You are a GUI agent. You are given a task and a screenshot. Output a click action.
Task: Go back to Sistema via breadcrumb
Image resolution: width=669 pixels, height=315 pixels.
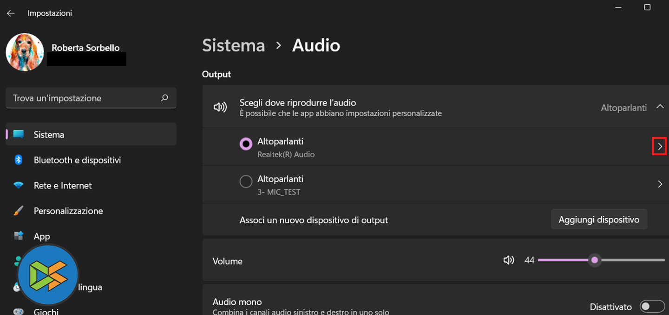coord(234,45)
